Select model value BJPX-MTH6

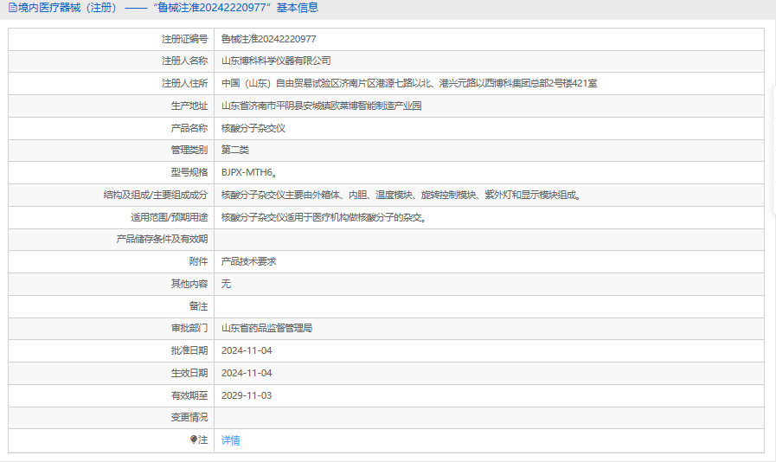click(249, 172)
